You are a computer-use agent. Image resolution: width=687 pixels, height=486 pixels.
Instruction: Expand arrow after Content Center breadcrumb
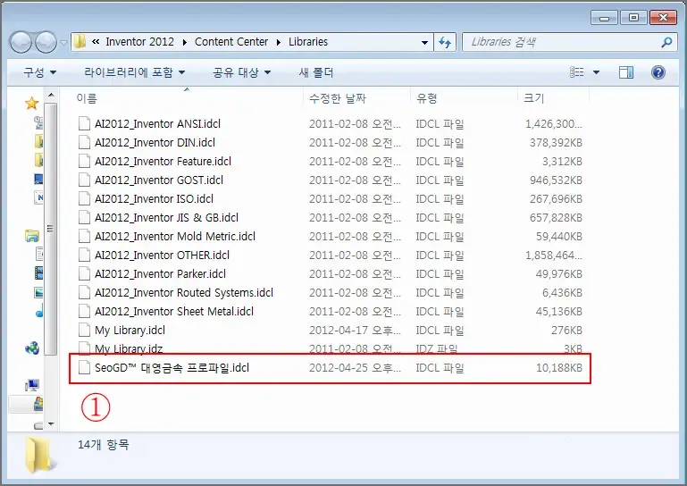coord(278,42)
